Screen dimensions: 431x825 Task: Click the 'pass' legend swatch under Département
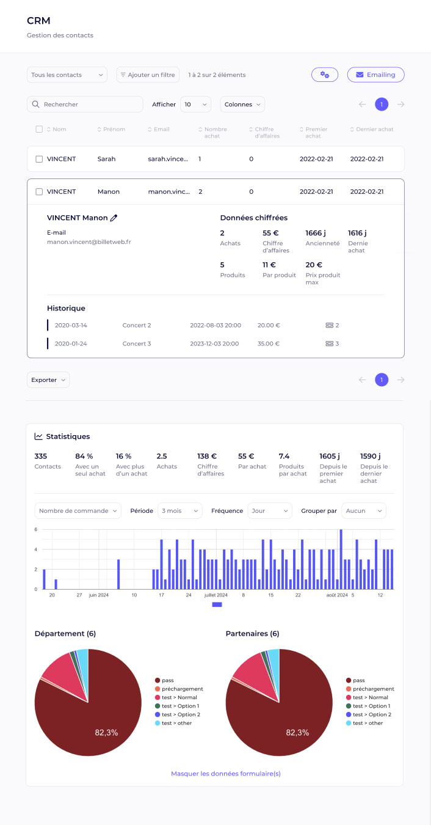tap(158, 680)
